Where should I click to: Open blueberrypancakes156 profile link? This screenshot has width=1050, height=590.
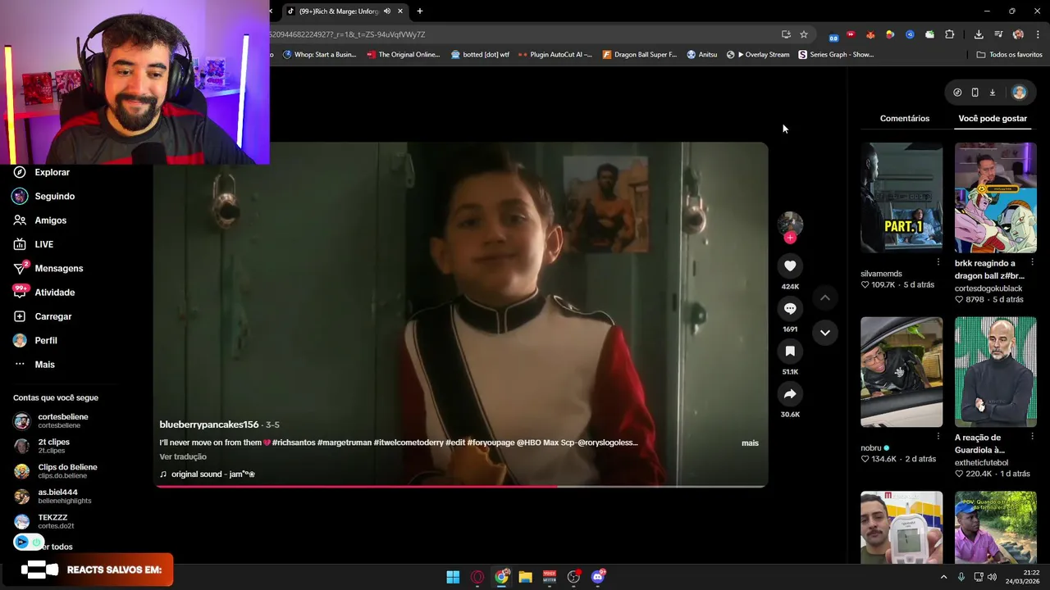[209, 424]
